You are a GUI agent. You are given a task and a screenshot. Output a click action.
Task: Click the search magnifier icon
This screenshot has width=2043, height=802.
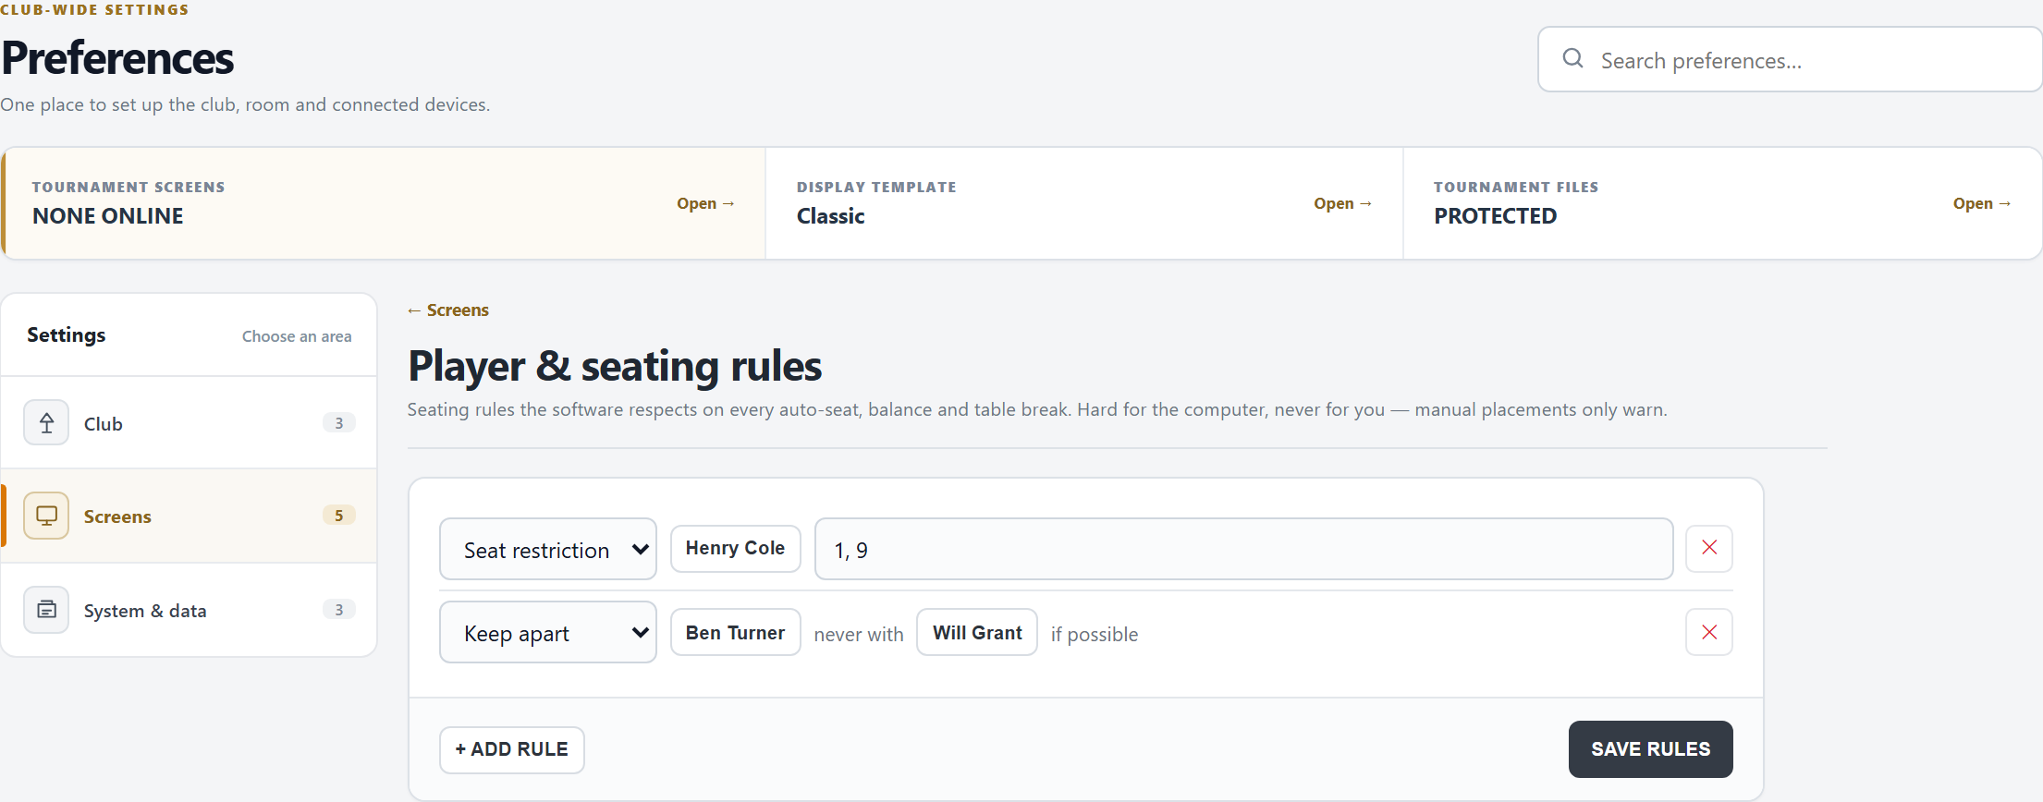tap(1572, 59)
